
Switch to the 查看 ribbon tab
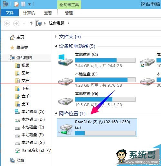[48, 13]
